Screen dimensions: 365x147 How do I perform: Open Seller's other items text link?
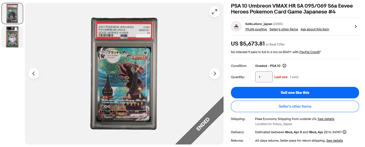283,29
